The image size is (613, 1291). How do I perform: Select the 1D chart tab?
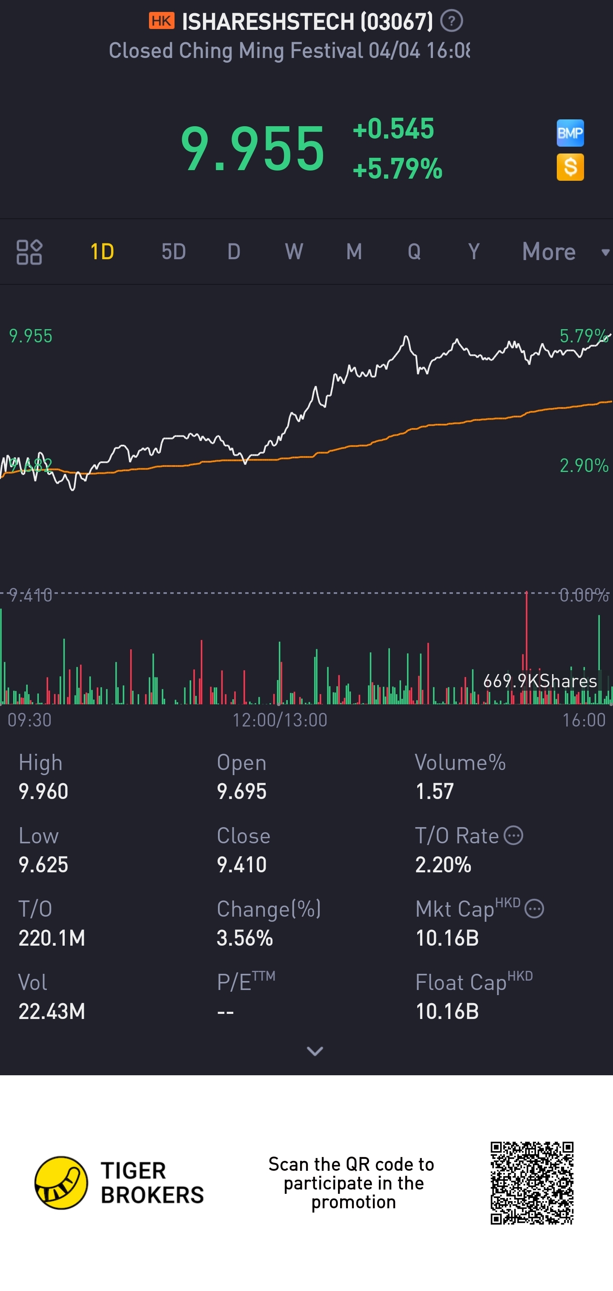pos(102,252)
